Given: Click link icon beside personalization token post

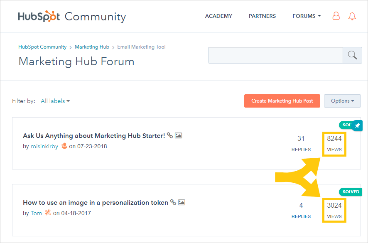Looking at the screenshot, I should [x=173, y=202].
